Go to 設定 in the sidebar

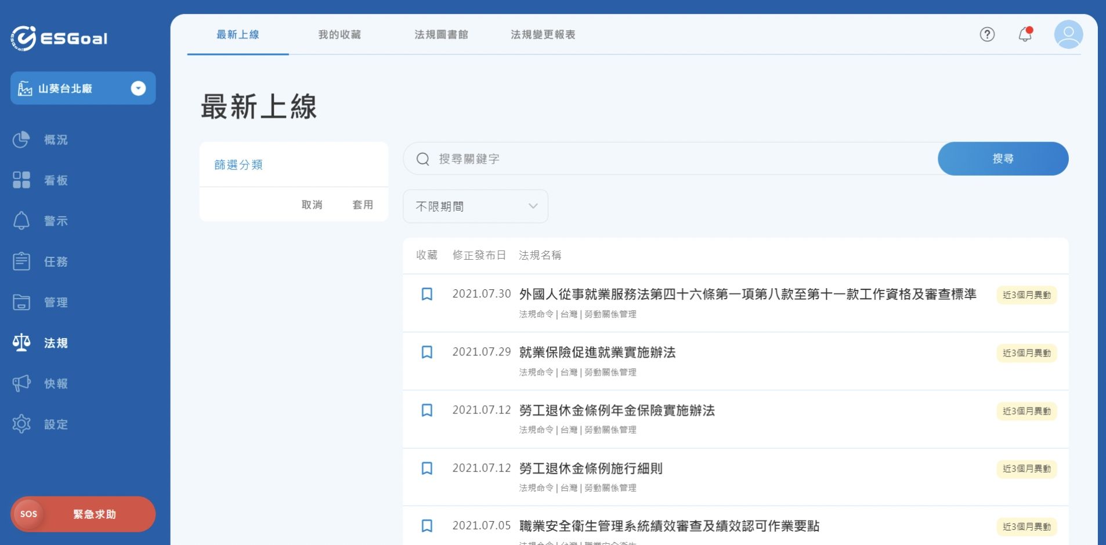pyautogui.click(x=56, y=424)
